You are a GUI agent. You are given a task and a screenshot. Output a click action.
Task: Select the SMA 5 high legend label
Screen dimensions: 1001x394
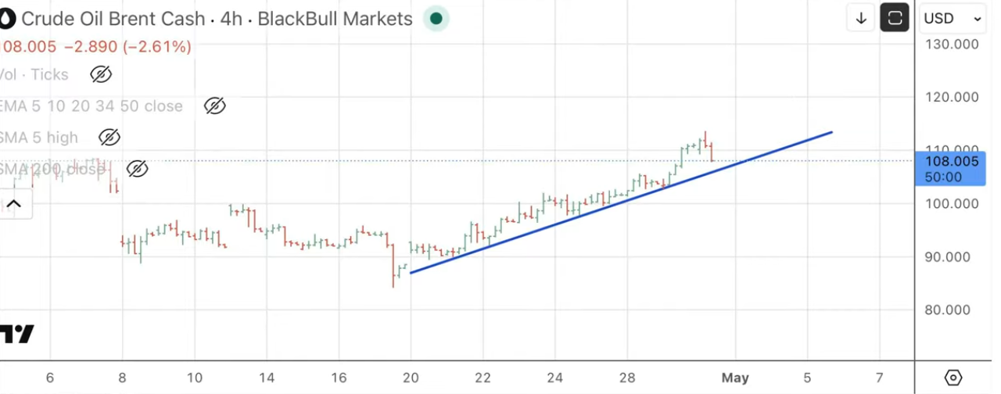coord(40,138)
